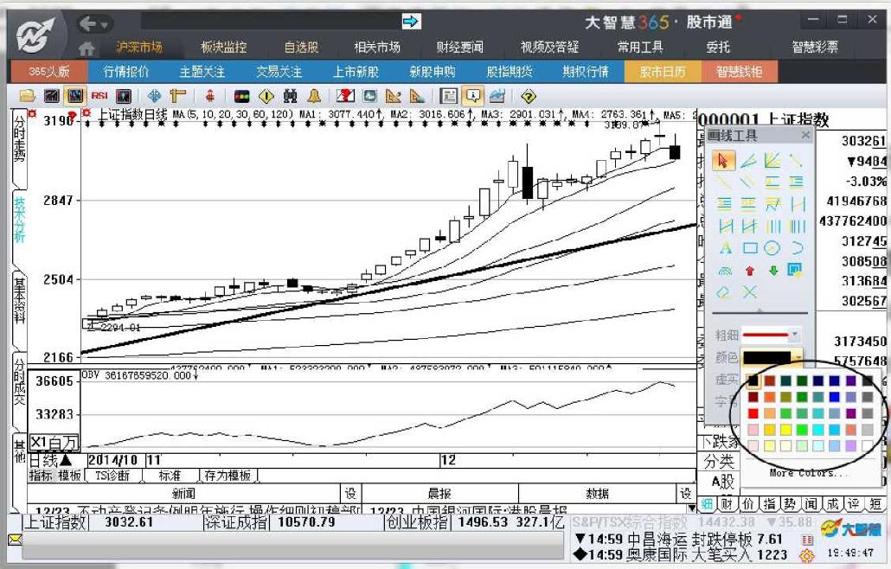The width and height of the screenshot is (891, 569).
Task: Click the blue arrow go button in search bar
Action: (411, 22)
